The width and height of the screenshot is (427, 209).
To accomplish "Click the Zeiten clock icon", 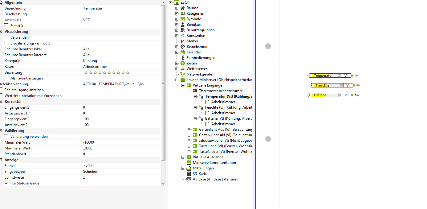I will [x=183, y=63].
